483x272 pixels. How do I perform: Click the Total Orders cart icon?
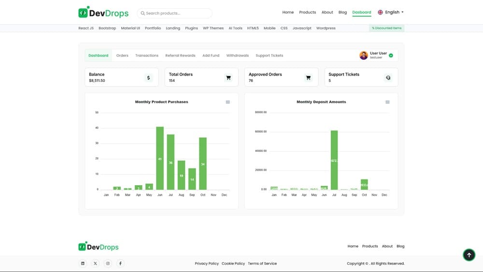[x=228, y=78]
